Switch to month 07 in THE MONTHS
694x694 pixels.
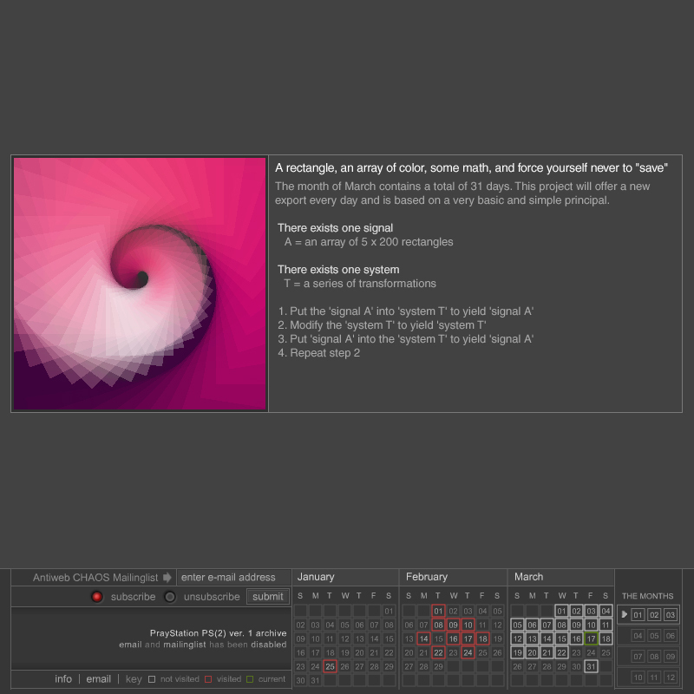638,657
